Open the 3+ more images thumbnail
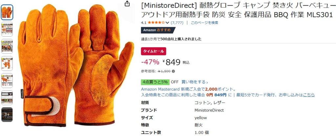This screenshot has width=336, height=136. click(x=7, y=115)
